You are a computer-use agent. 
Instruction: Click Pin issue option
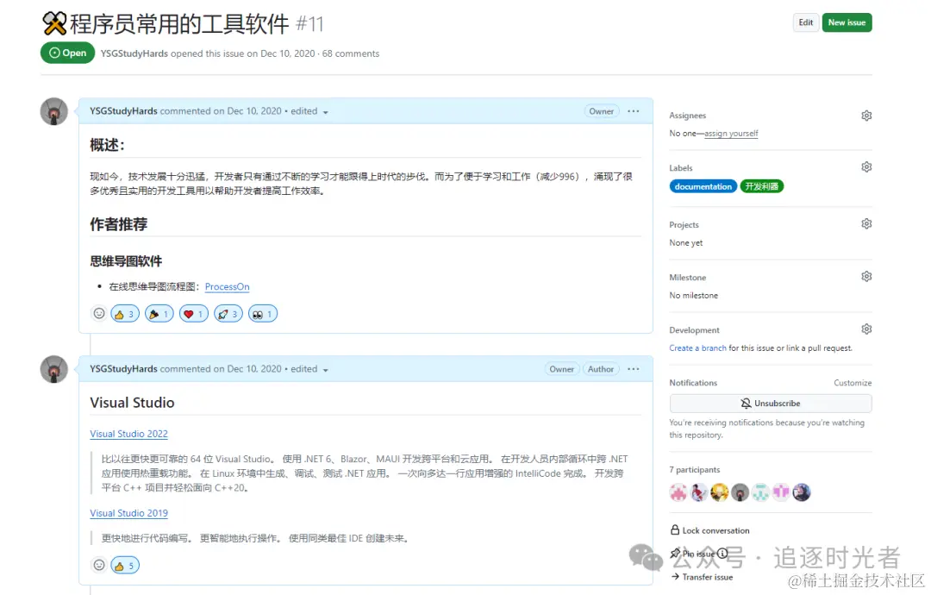click(x=698, y=554)
